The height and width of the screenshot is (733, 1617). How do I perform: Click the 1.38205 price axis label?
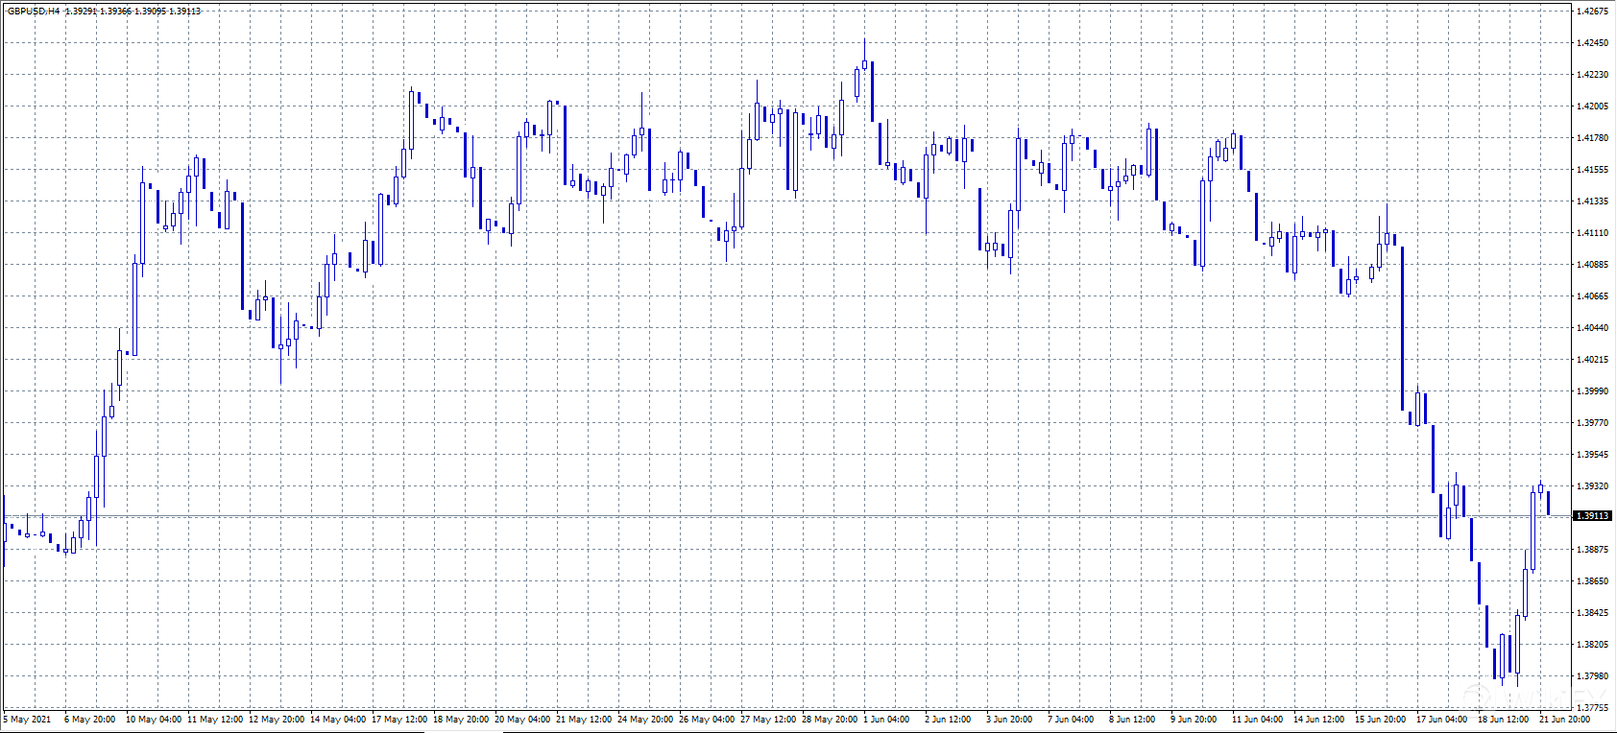click(1592, 645)
